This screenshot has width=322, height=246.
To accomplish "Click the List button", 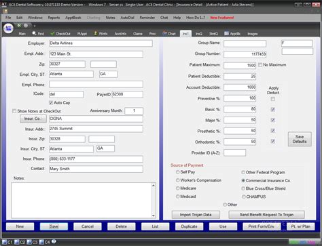I will click(x=155, y=226).
